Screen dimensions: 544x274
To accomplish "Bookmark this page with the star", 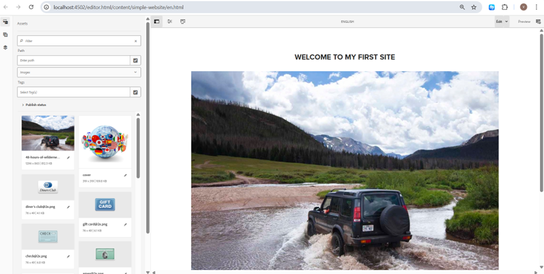I will [x=473, y=7].
